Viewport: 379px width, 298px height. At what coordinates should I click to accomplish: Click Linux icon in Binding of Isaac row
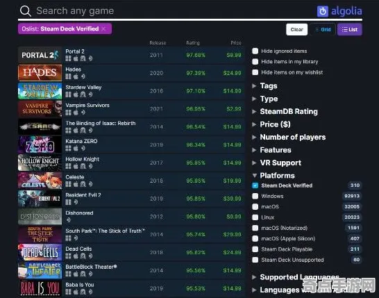coord(83,131)
